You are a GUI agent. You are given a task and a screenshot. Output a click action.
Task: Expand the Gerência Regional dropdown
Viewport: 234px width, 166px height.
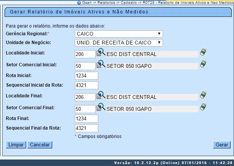pos(119,34)
